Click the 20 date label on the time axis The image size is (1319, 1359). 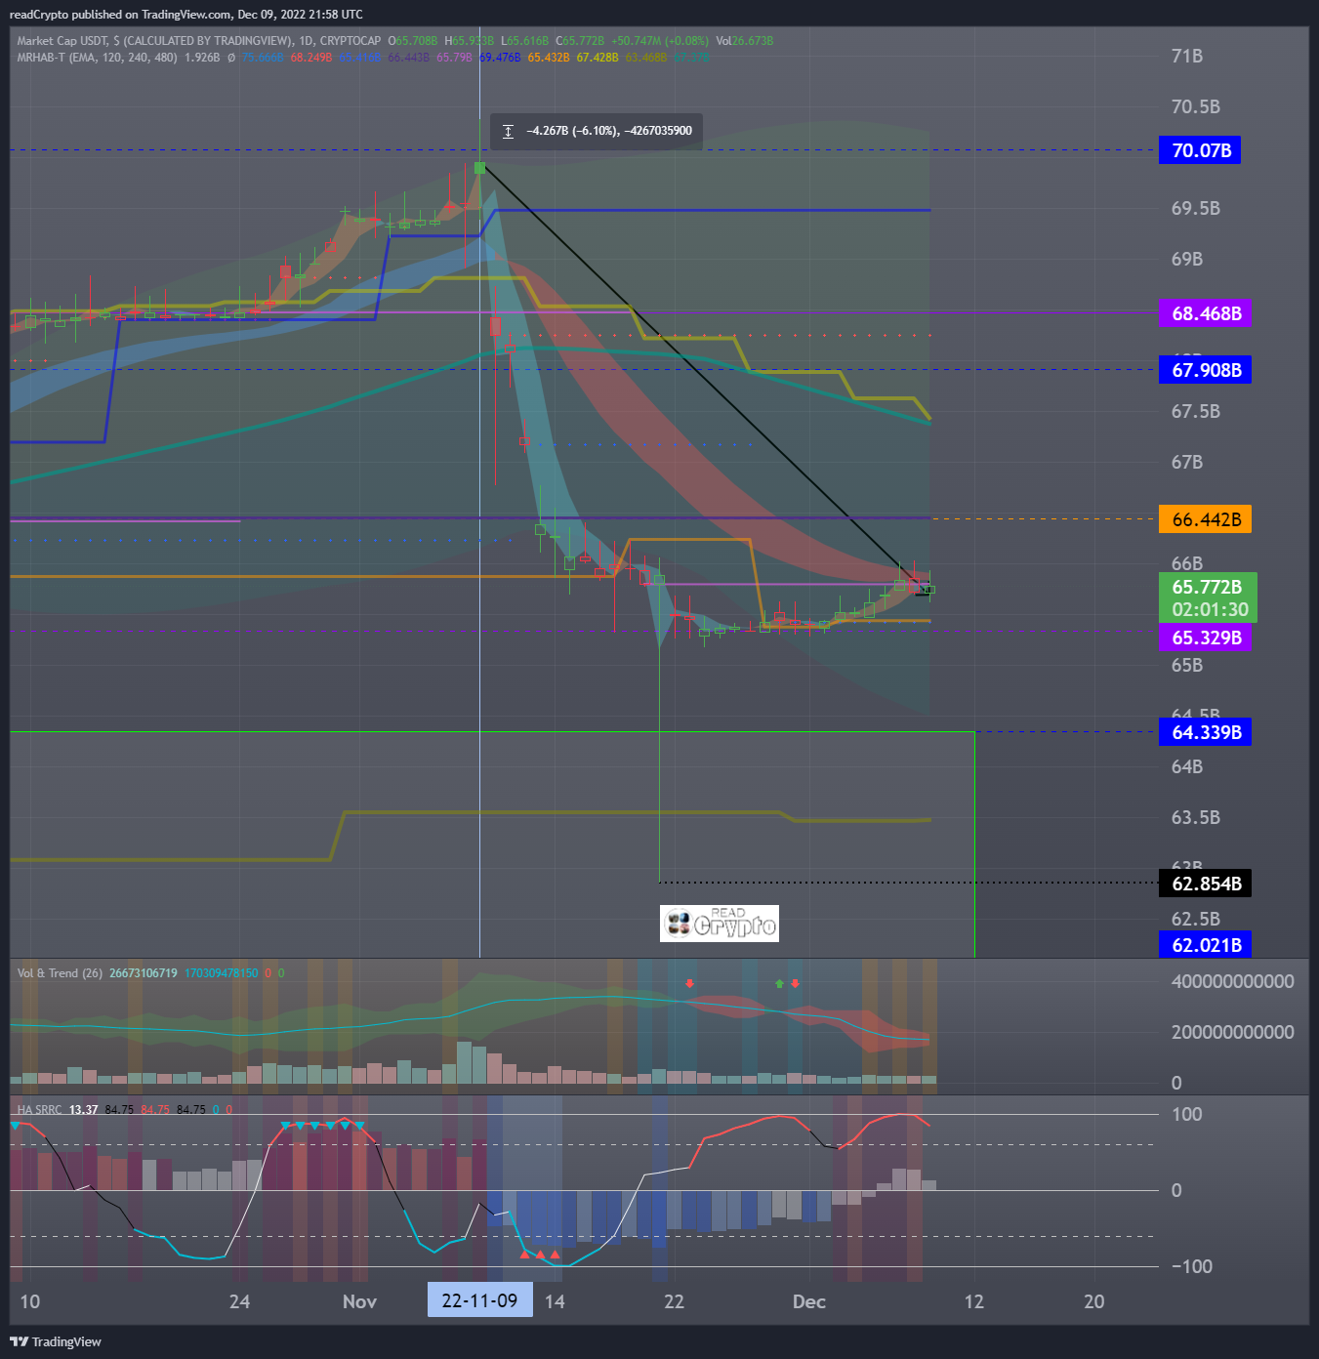pyautogui.click(x=1093, y=1301)
